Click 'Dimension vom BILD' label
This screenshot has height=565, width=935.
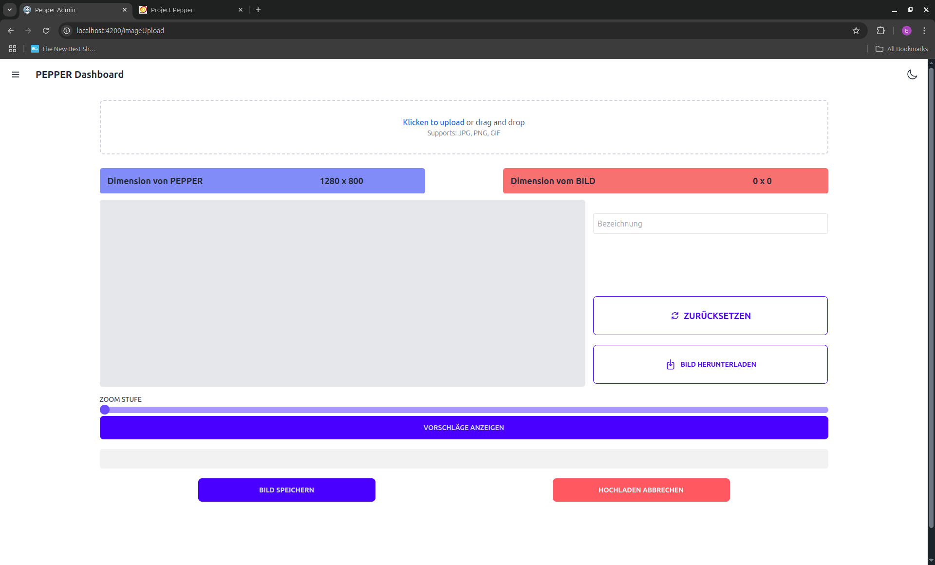coord(553,181)
